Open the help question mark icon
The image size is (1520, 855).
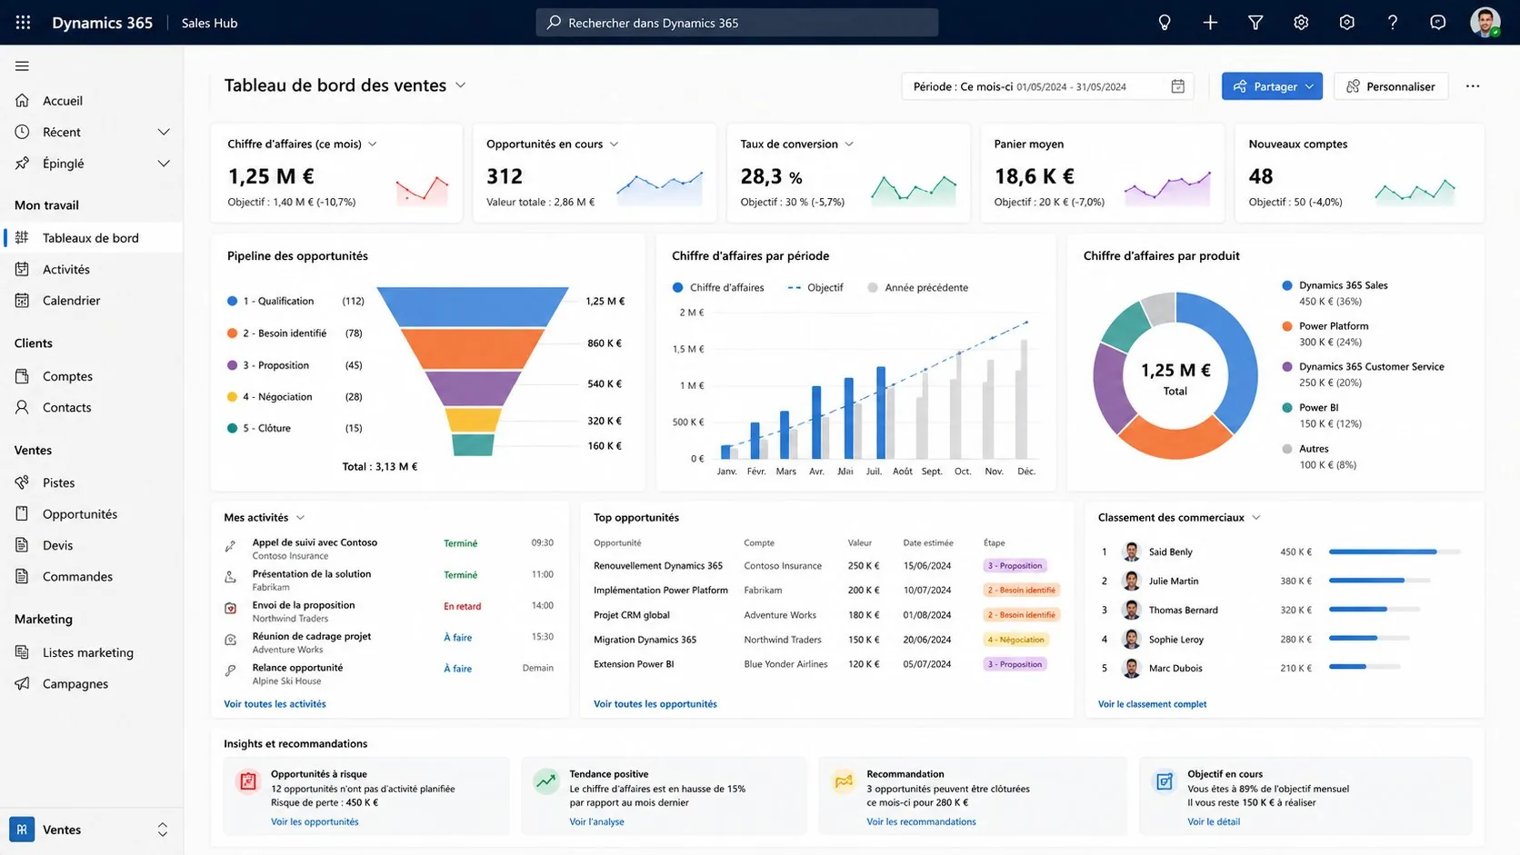click(1392, 23)
